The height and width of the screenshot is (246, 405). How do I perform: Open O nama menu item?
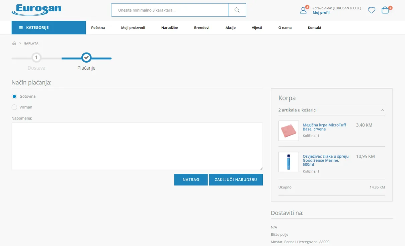pos(285,27)
